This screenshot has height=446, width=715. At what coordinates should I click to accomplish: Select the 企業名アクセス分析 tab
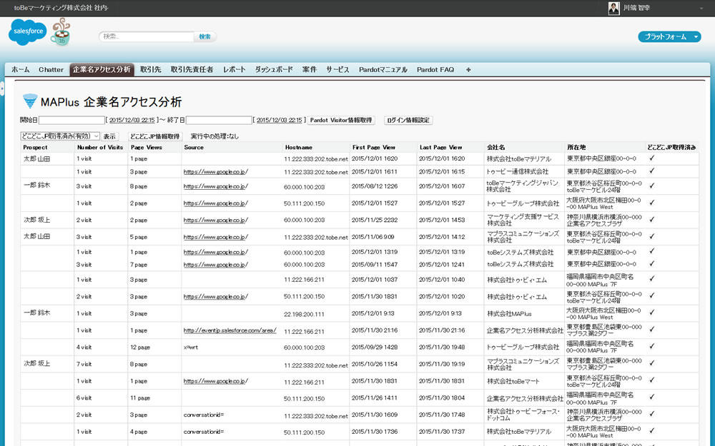[102, 70]
